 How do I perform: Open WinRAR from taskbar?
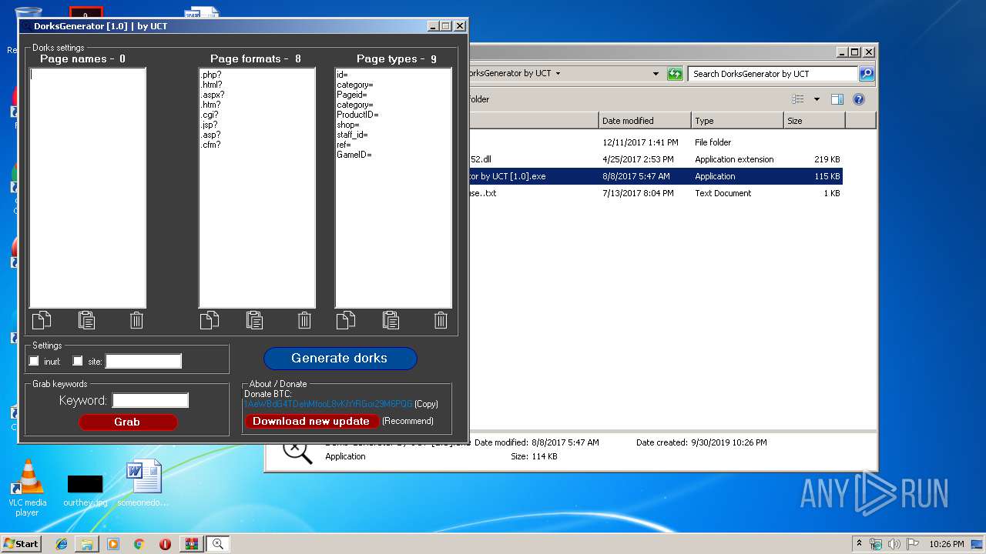[191, 544]
